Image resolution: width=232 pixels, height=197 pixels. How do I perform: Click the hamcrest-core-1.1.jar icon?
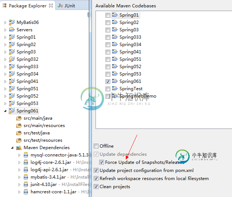coord(26,192)
